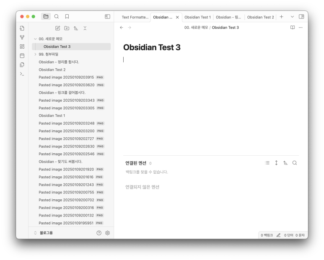Open graph view ribbon icon
324x260 pixels.
[x=22, y=37]
